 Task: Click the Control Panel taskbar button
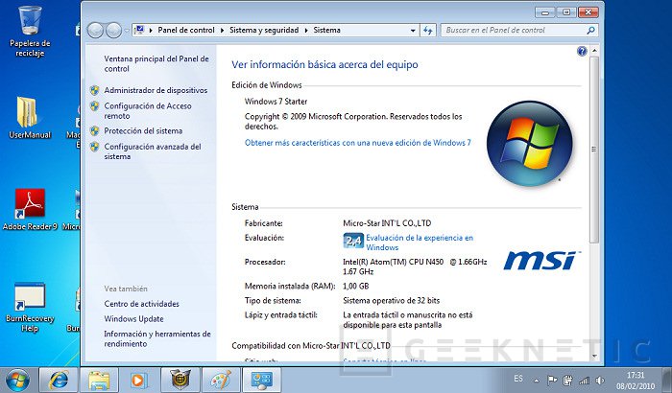pos(261,381)
